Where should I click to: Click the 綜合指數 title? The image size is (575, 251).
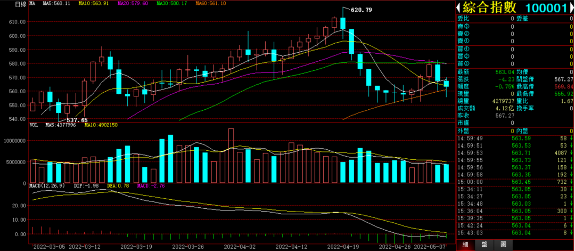[x=489, y=7]
